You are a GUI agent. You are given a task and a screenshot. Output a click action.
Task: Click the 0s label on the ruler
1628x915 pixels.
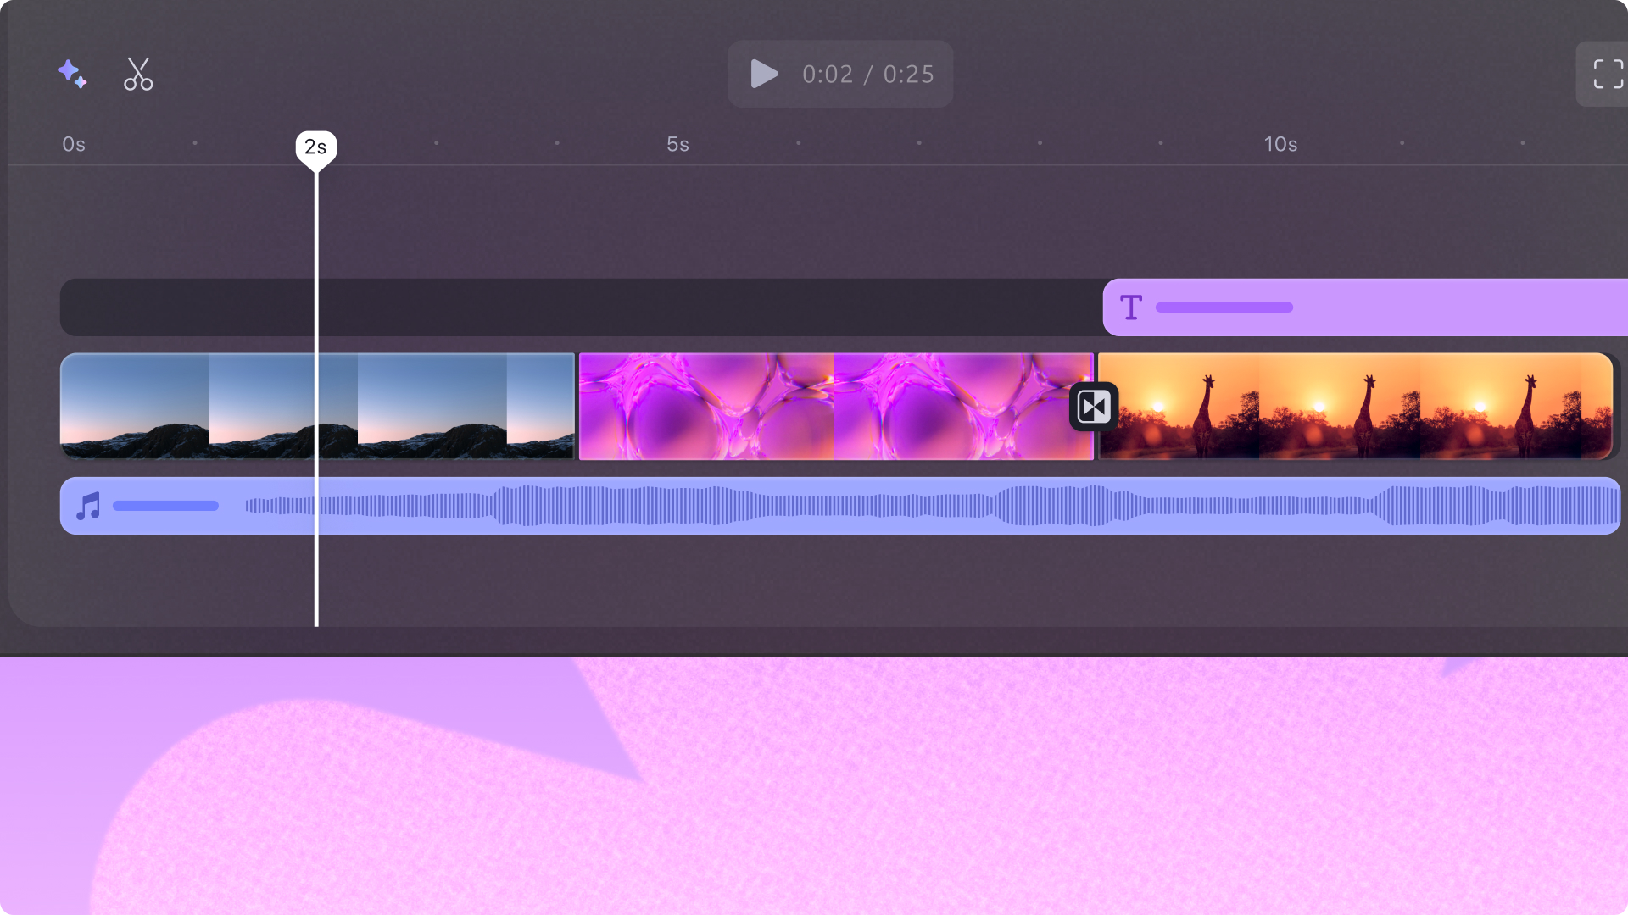(73, 144)
